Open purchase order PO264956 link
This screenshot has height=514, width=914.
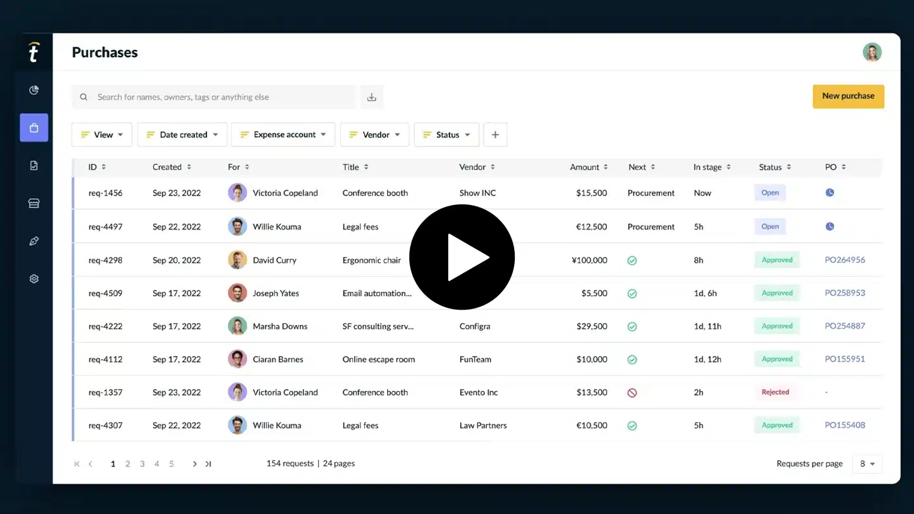(845, 260)
